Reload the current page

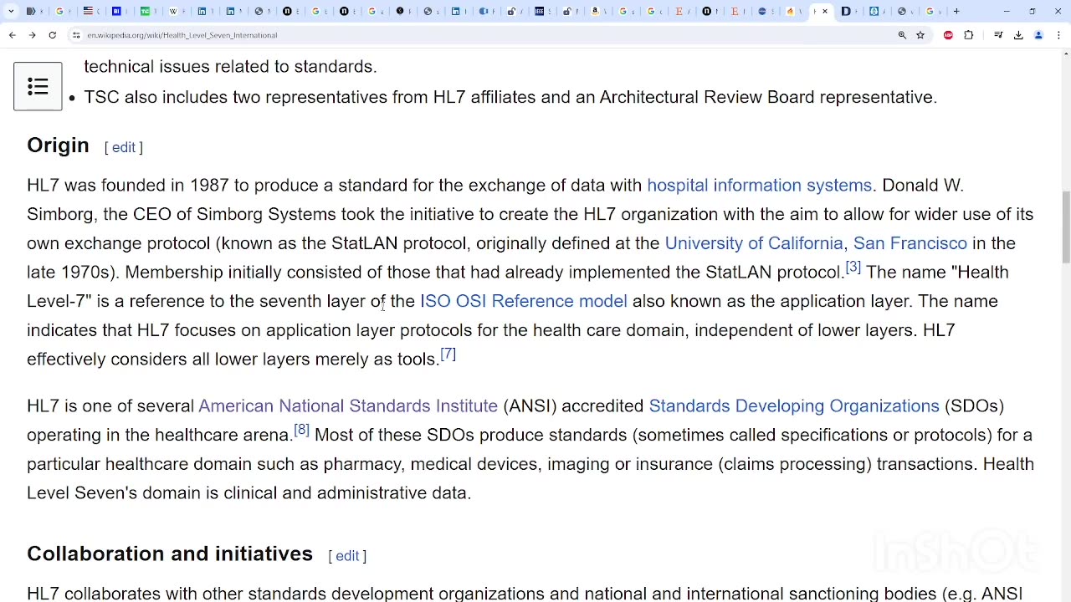(52, 35)
